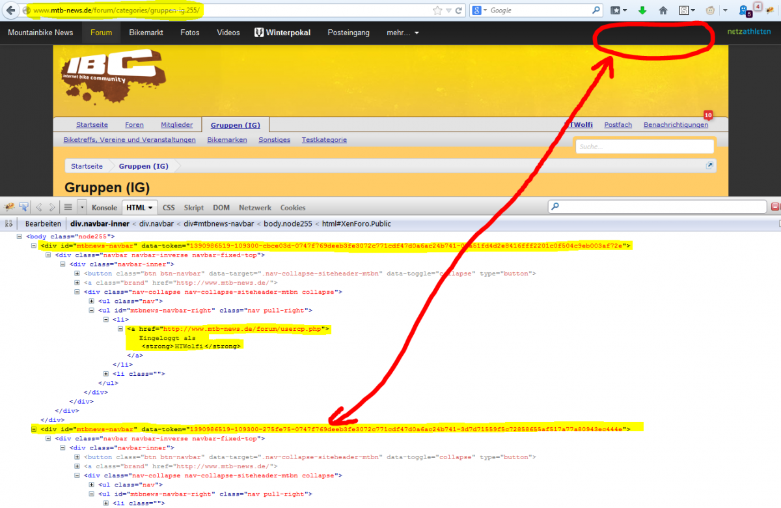Bookmark this page with the star icon

pyautogui.click(x=437, y=10)
